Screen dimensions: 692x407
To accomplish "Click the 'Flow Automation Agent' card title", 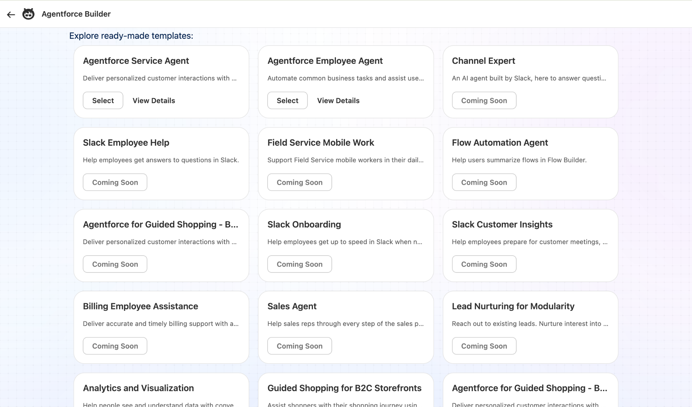I will coord(500,143).
